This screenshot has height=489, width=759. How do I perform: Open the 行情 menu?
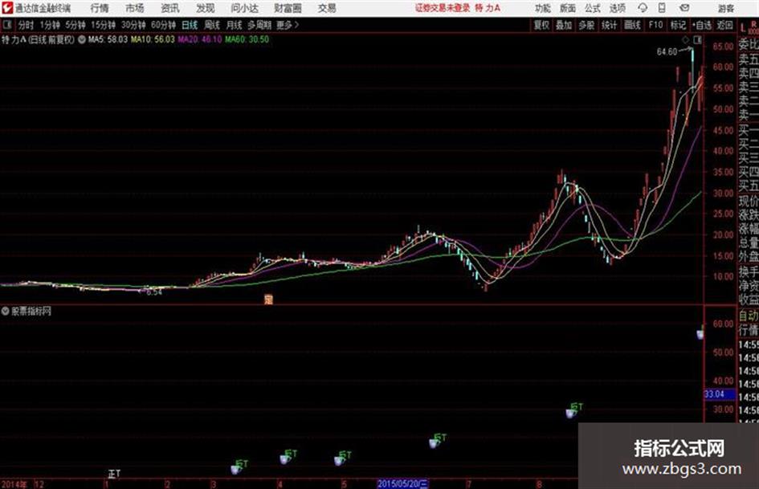pyautogui.click(x=100, y=8)
